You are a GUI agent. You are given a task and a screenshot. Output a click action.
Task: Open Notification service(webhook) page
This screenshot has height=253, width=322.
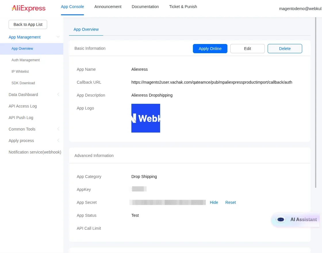click(x=35, y=152)
